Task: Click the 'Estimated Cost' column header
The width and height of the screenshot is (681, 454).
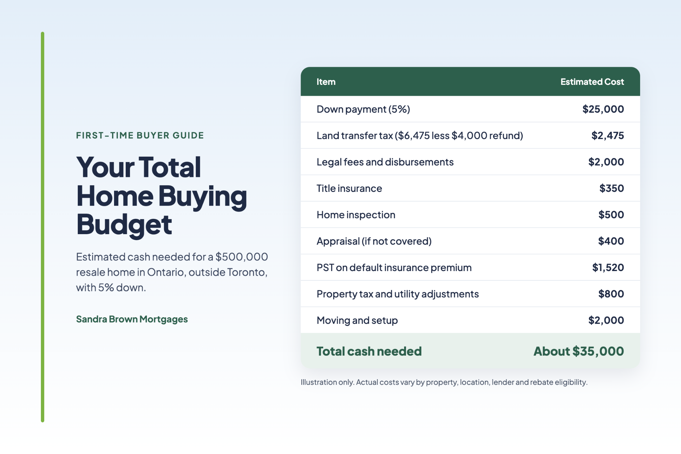Action: (592, 82)
